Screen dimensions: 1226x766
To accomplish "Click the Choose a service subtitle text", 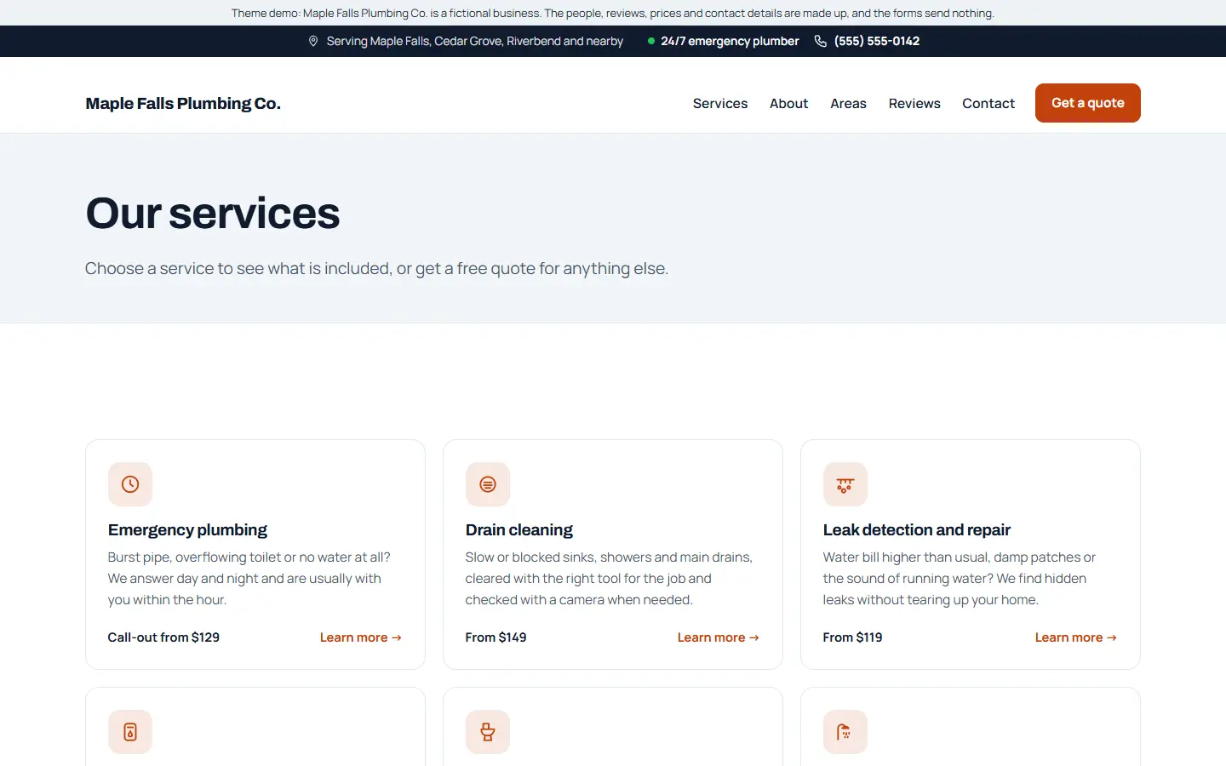I will point(377,269).
